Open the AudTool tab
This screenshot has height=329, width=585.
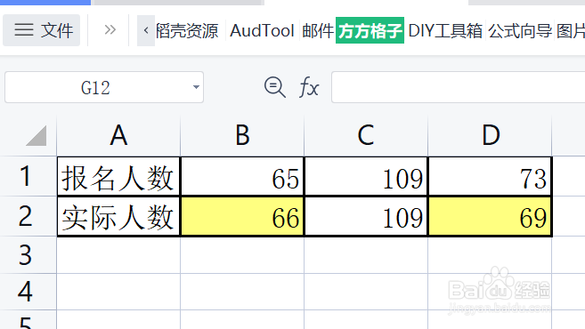click(262, 30)
